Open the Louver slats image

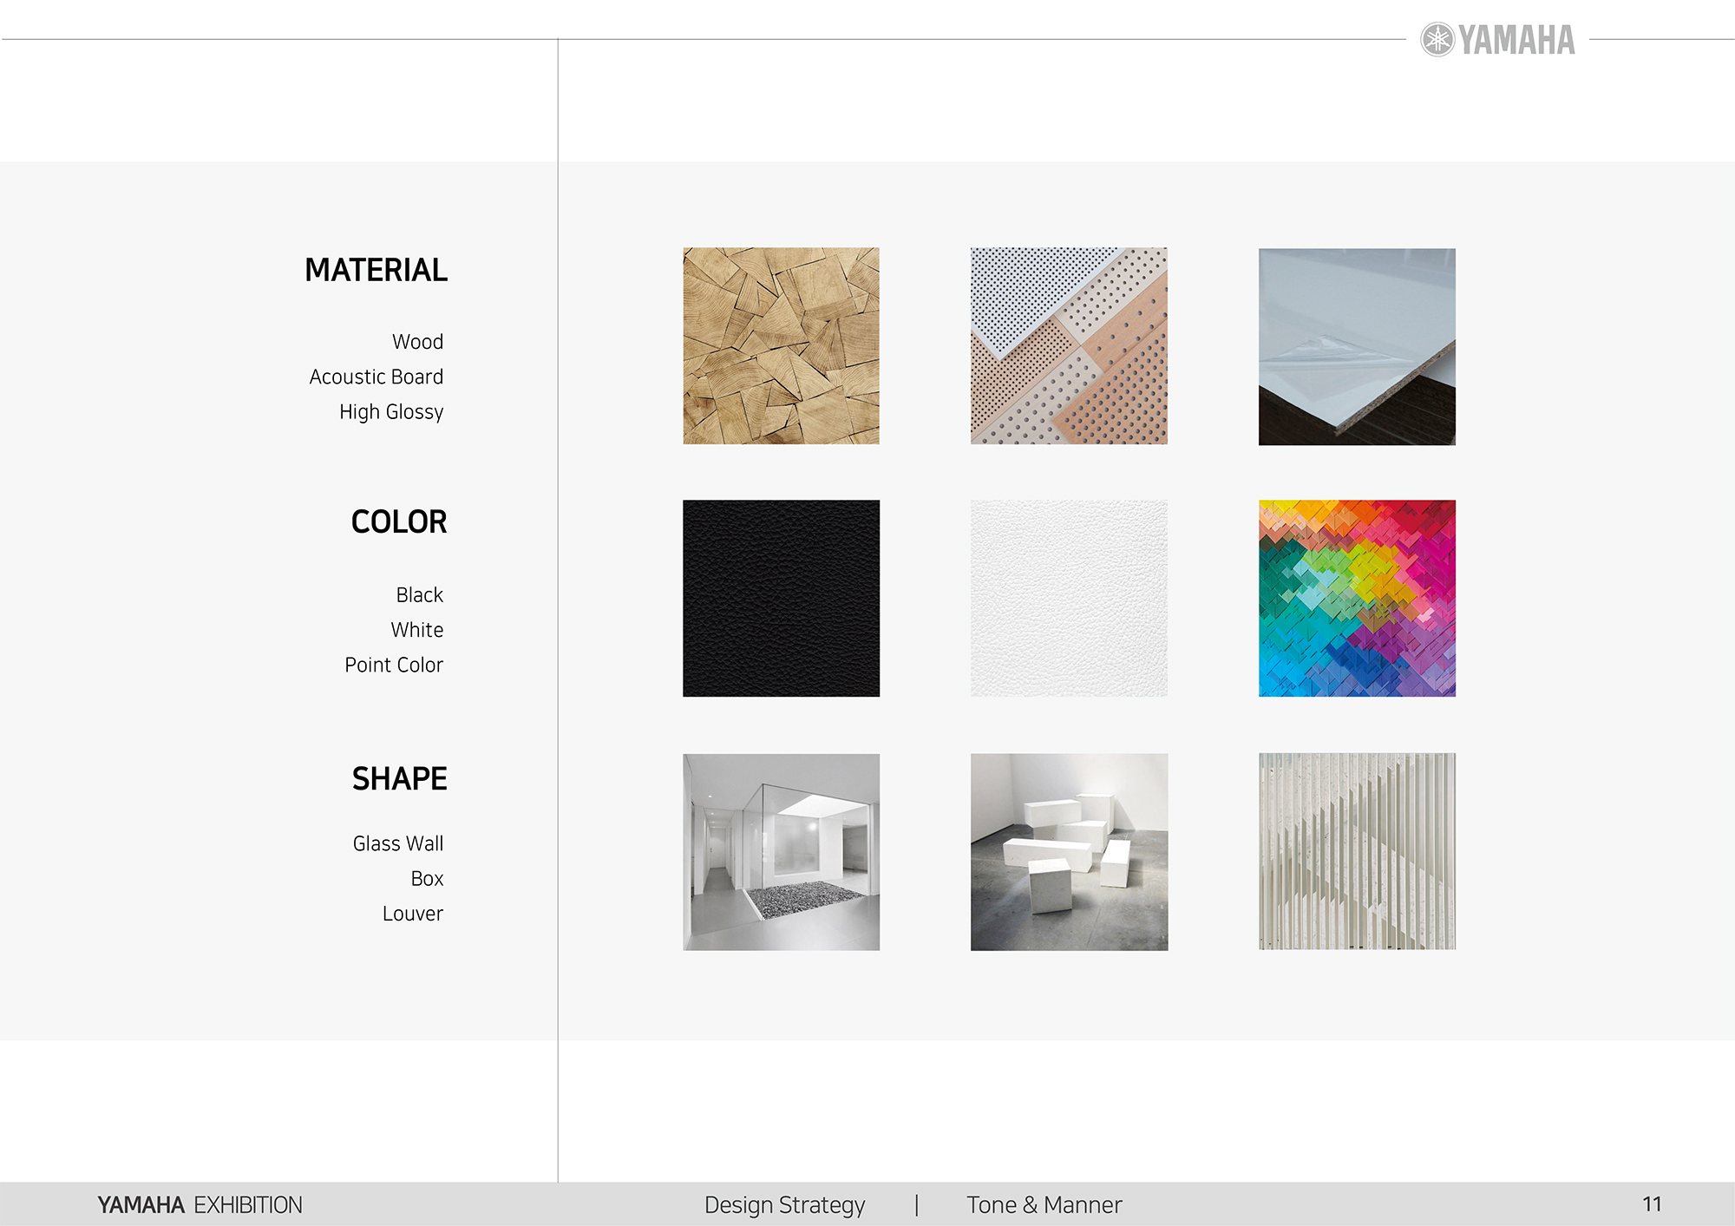[1357, 851]
